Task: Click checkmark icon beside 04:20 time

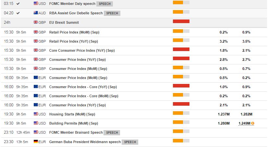Action: click(x=18, y=13)
